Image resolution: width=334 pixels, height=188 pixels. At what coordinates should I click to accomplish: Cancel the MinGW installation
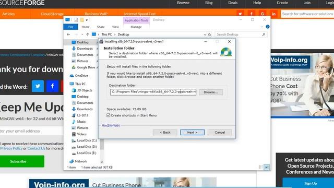(220, 132)
